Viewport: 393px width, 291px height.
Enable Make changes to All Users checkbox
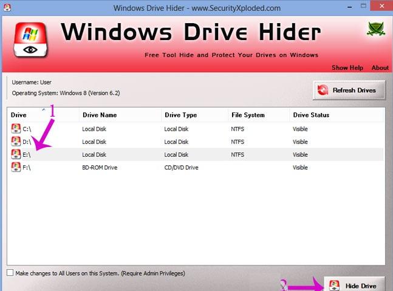coord(10,273)
